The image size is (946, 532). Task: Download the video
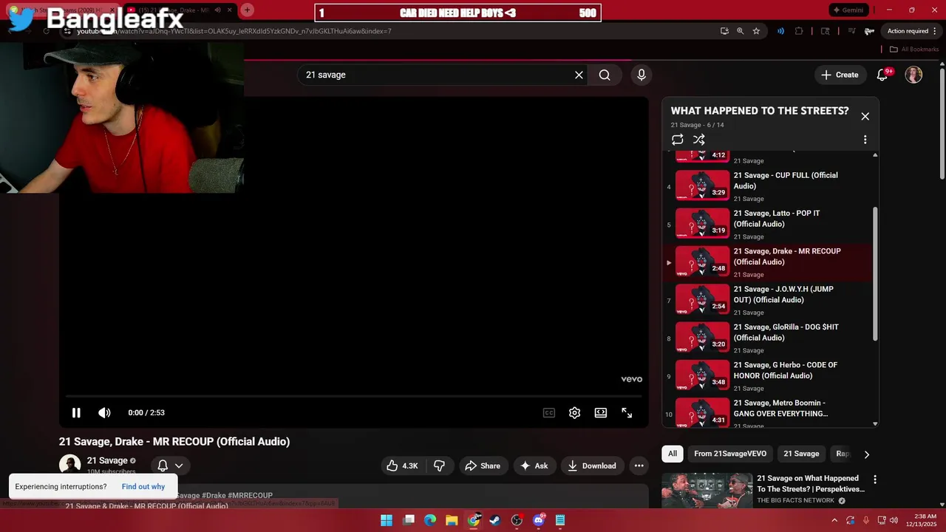click(x=592, y=465)
